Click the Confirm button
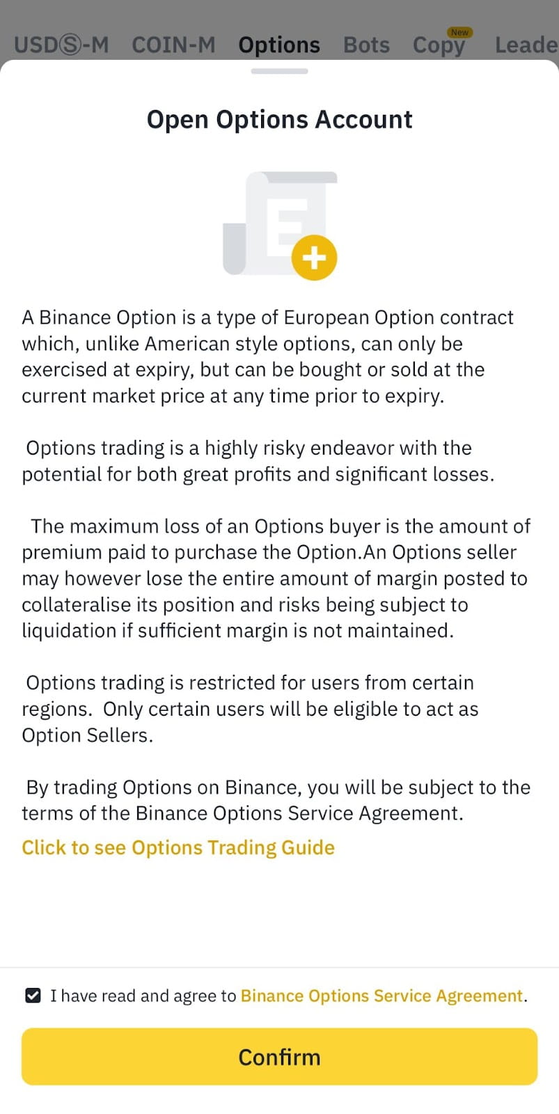The height and width of the screenshot is (1114, 559). pyautogui.click(x=279, y=1056)
